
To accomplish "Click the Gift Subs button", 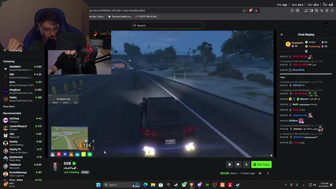I will click(x=261, y=165).
